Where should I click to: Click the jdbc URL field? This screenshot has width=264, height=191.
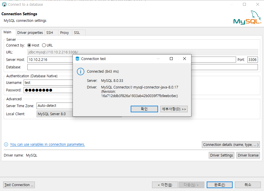(143, 52)
